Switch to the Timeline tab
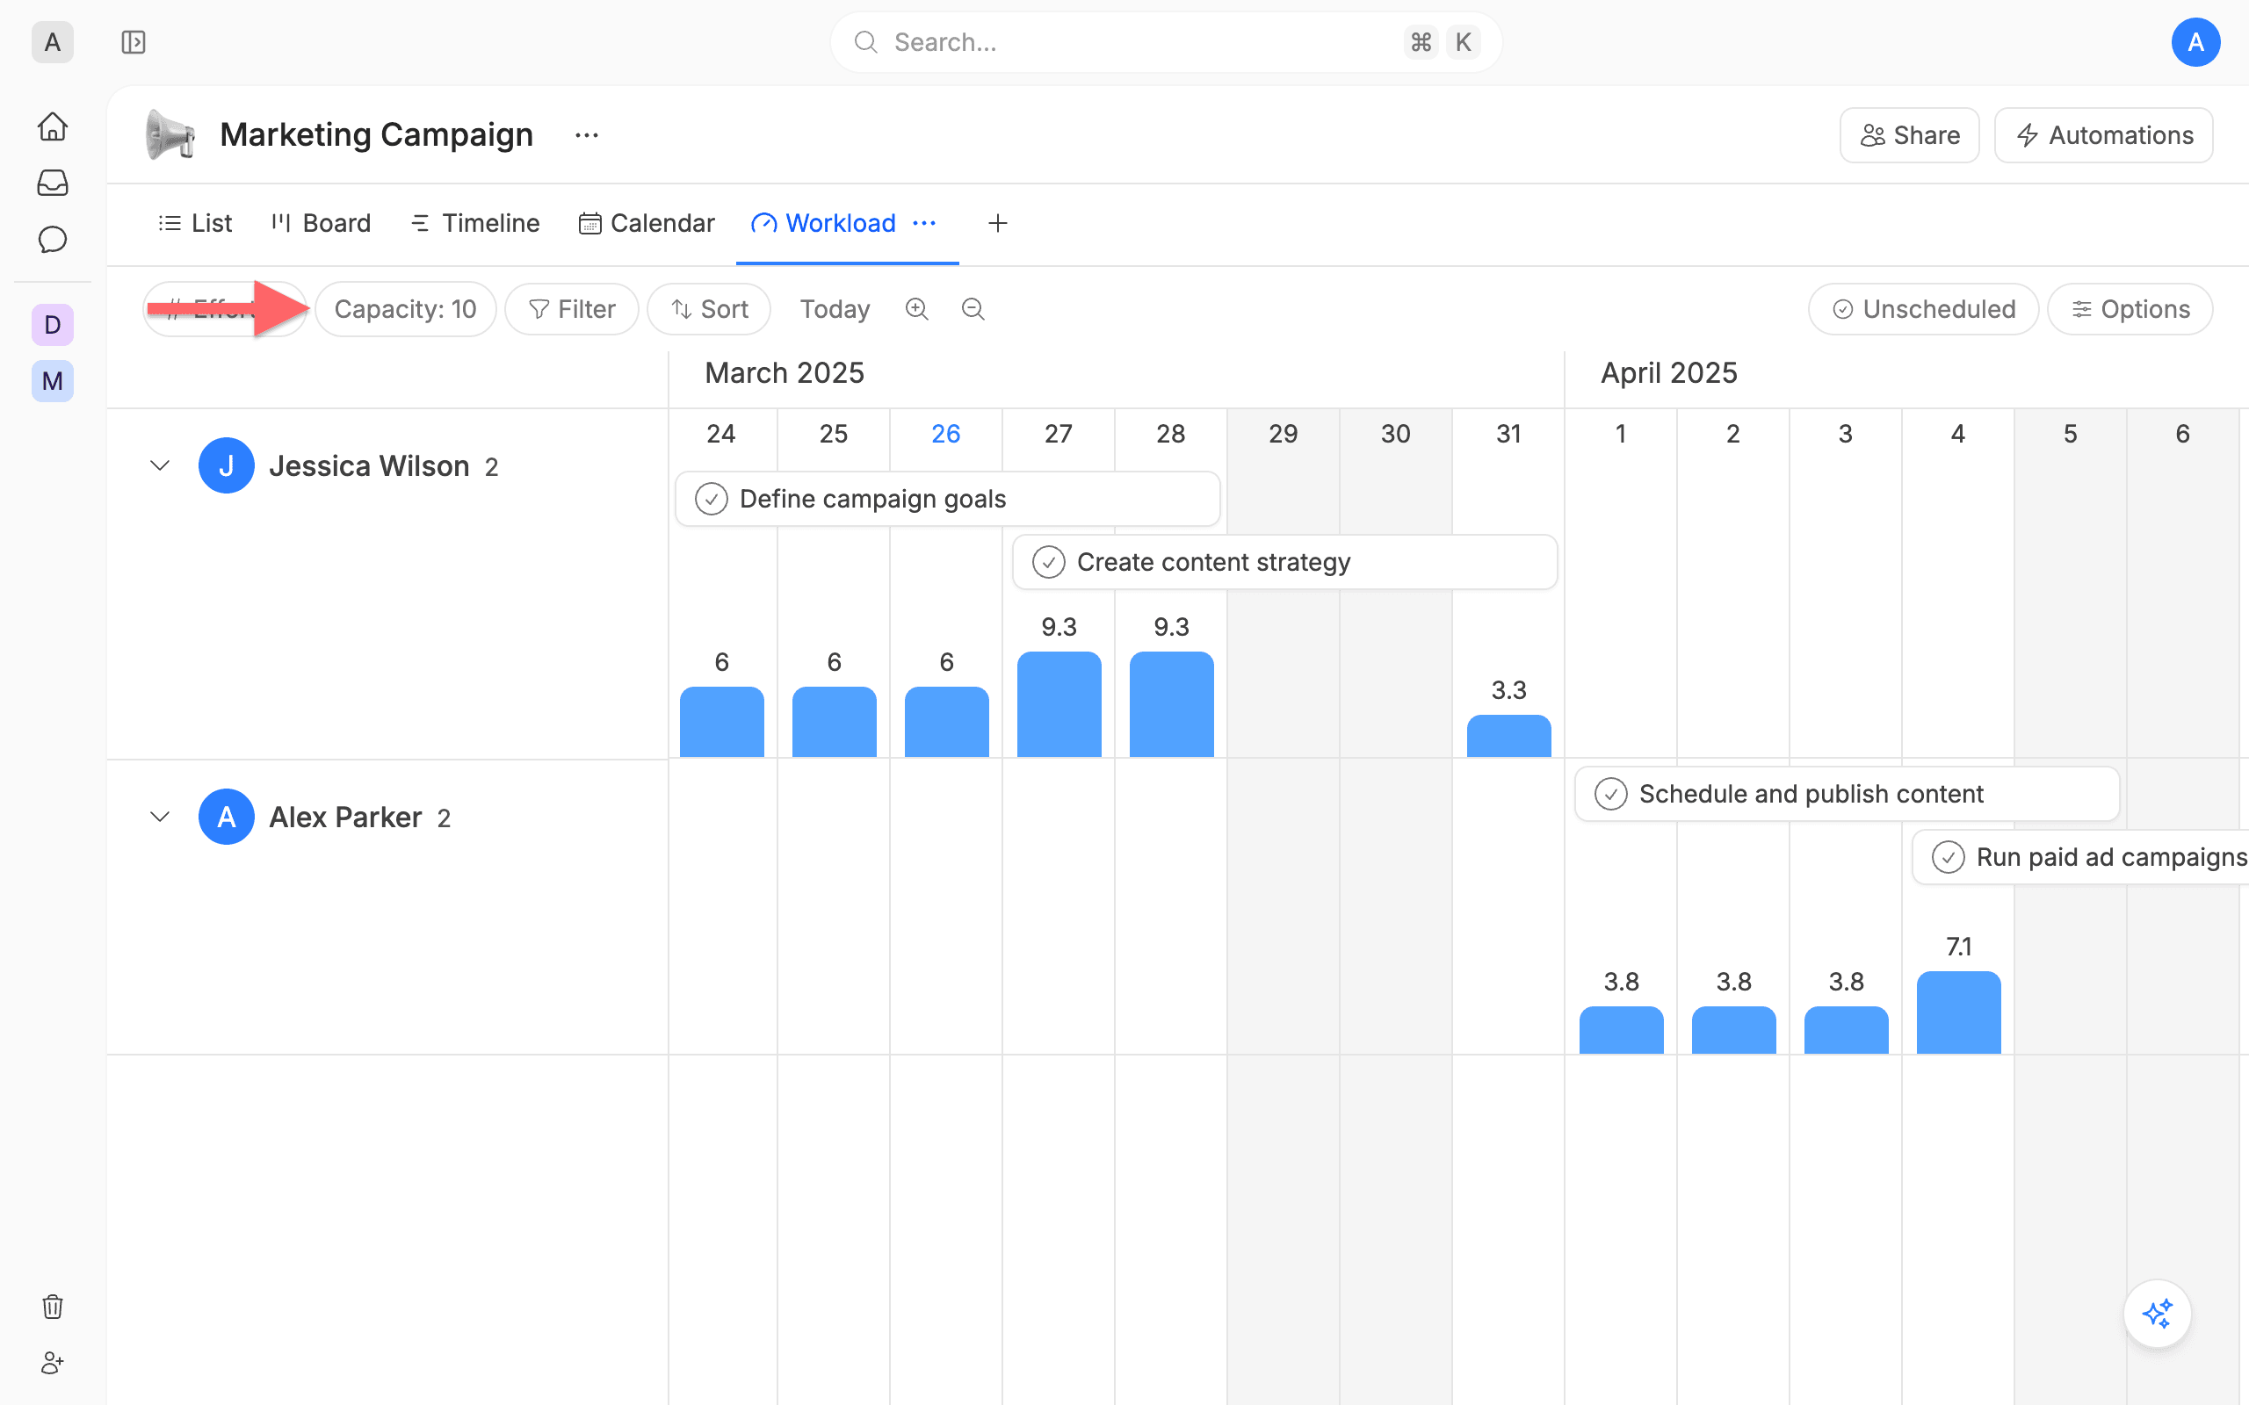 475,223
